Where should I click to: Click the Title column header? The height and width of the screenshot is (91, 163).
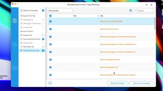point(75,16)
